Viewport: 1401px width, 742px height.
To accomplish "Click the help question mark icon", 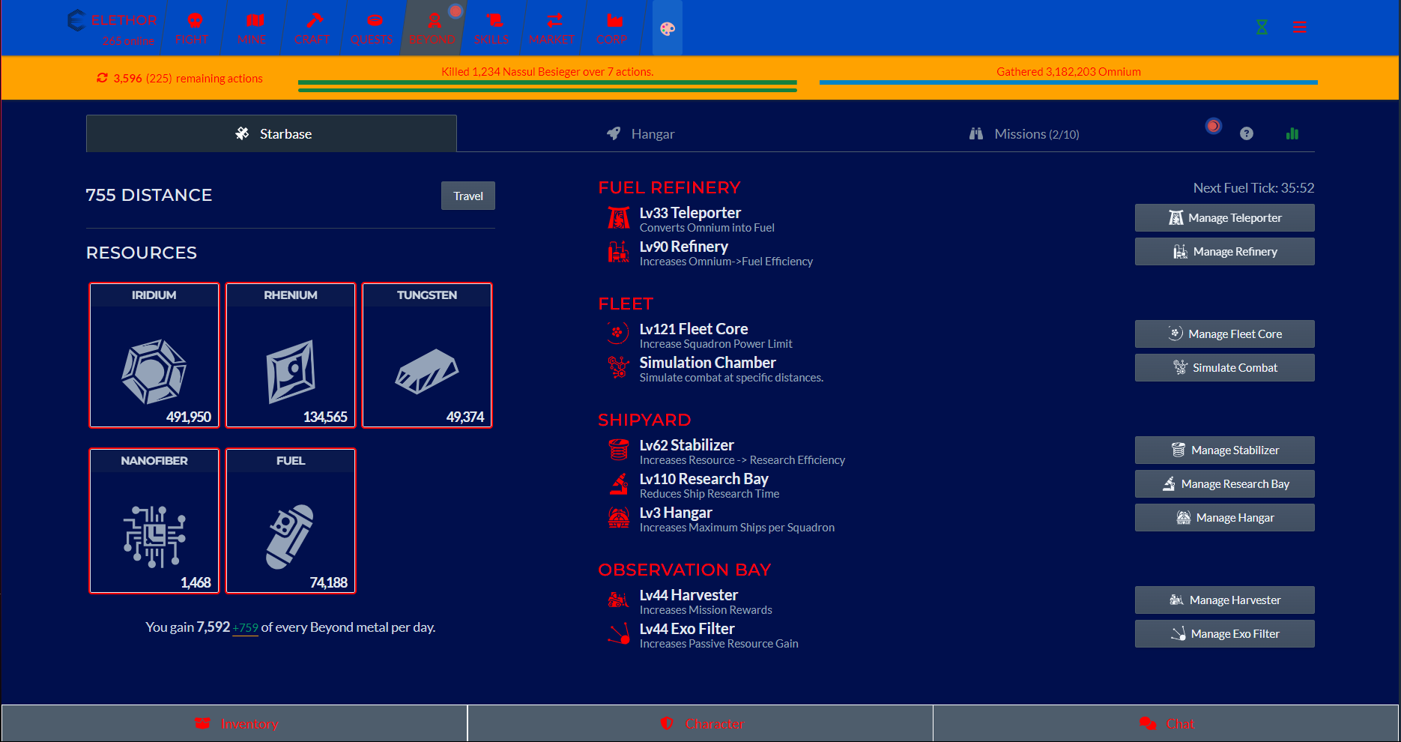I will coord(1247,133).
